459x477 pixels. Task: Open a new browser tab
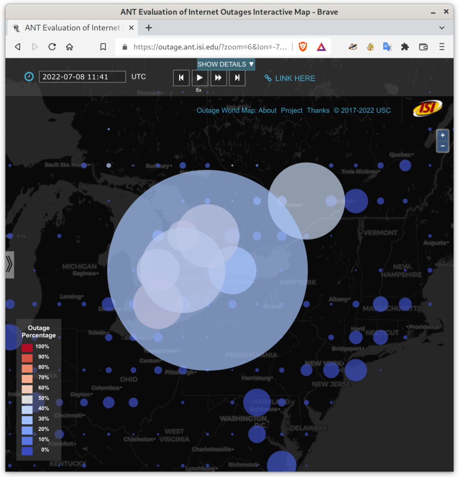(x=148, y=28)
